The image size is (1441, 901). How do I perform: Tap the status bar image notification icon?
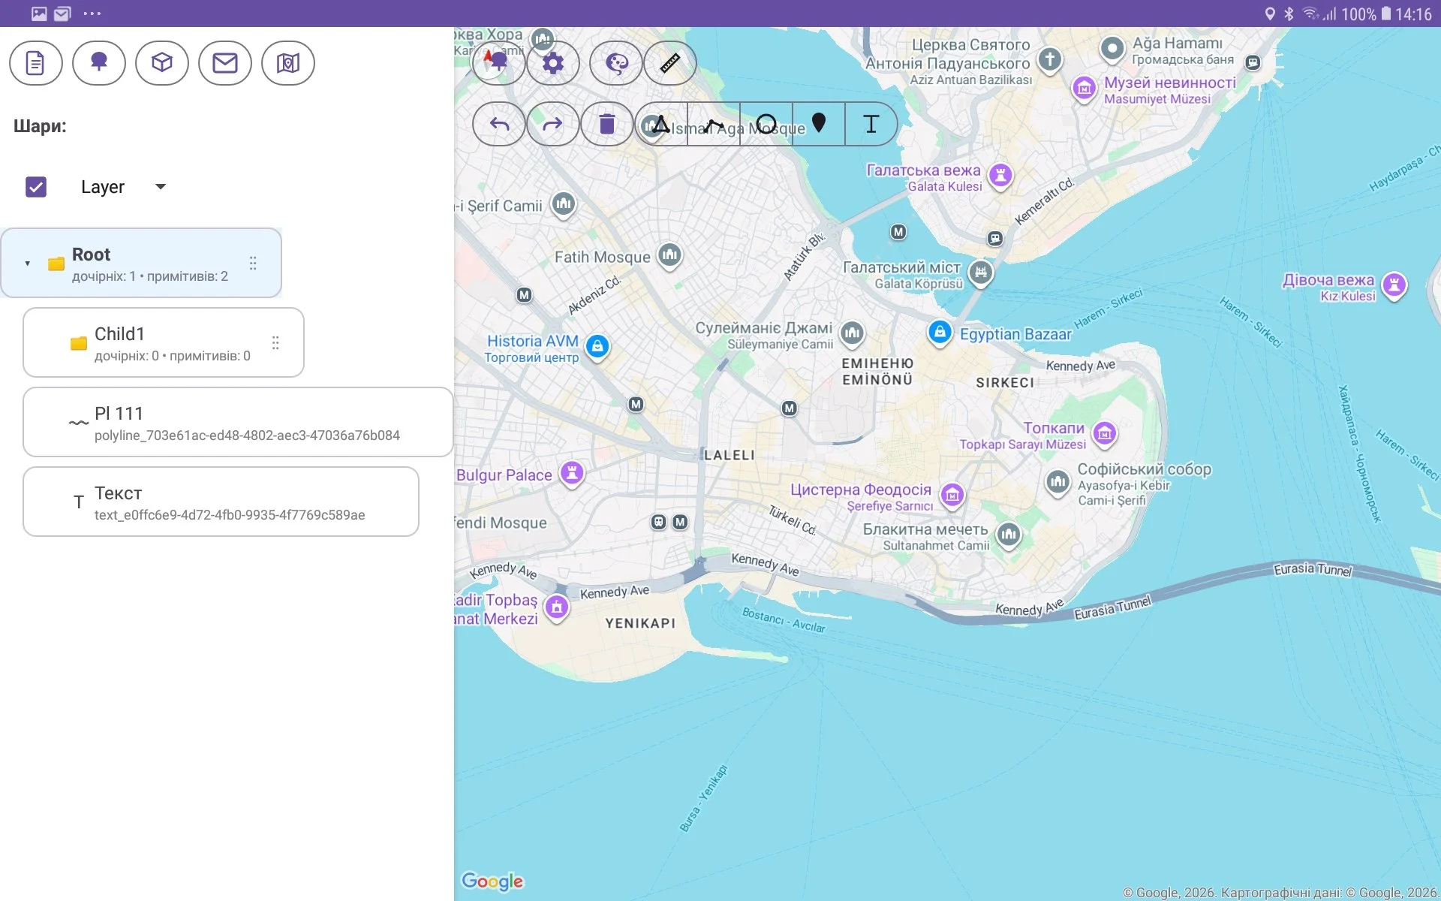[x=39, y=14]
